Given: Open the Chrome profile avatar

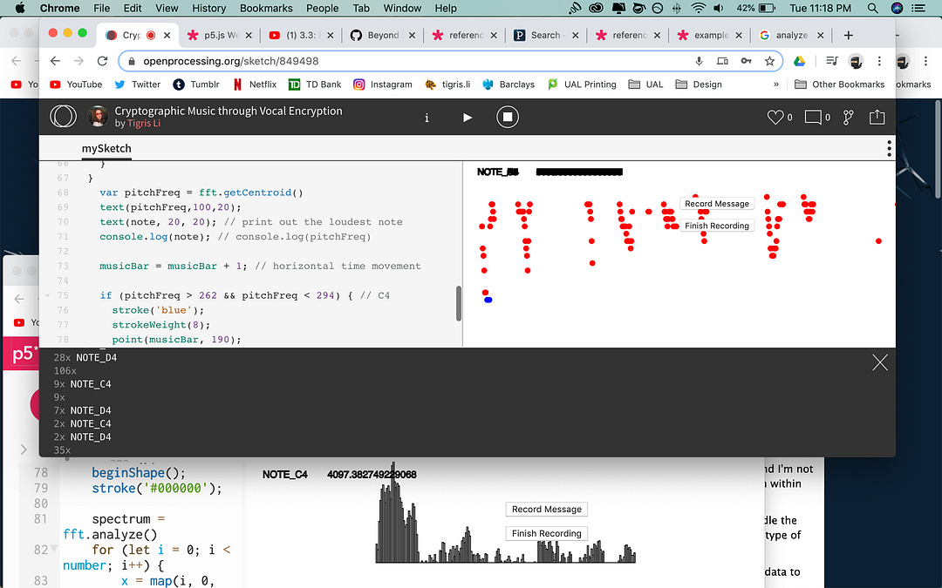Looking at the screenshot, I should tap(856, 61).
